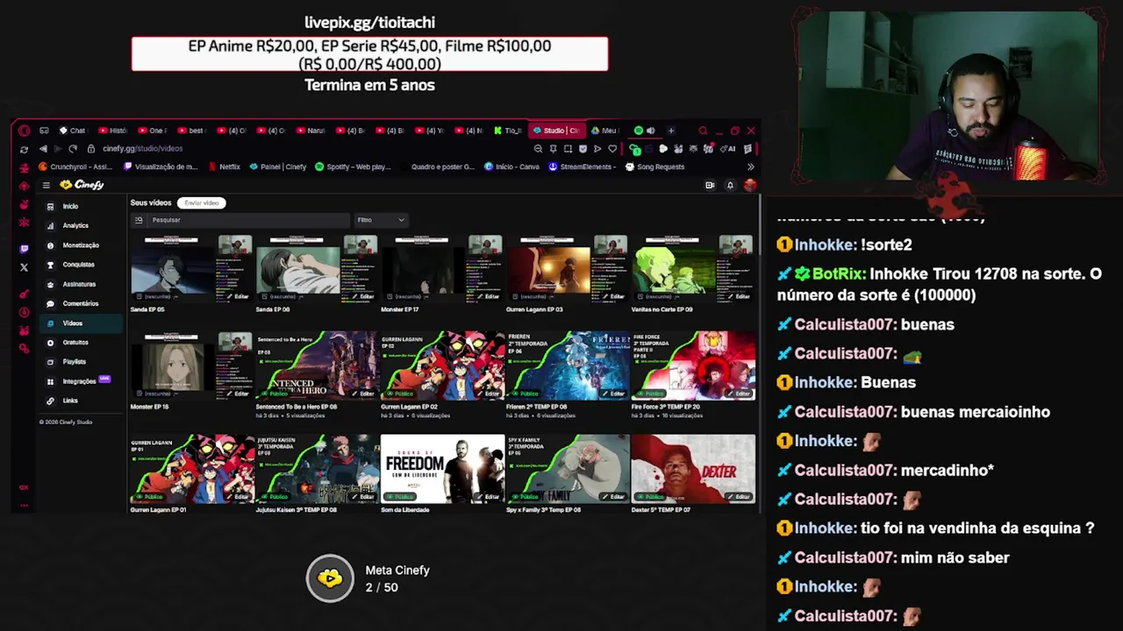Click the Links chain icon in sidebar
The image size is (1123, 631).
(50, 401)
